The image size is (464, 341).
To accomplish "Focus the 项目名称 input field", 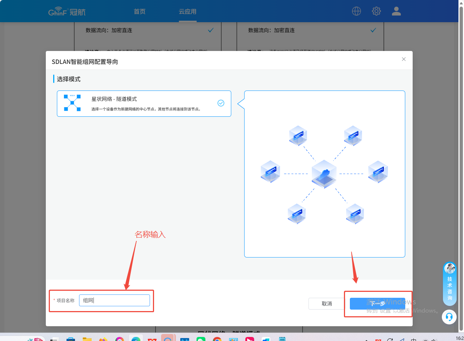I will 115,300.
